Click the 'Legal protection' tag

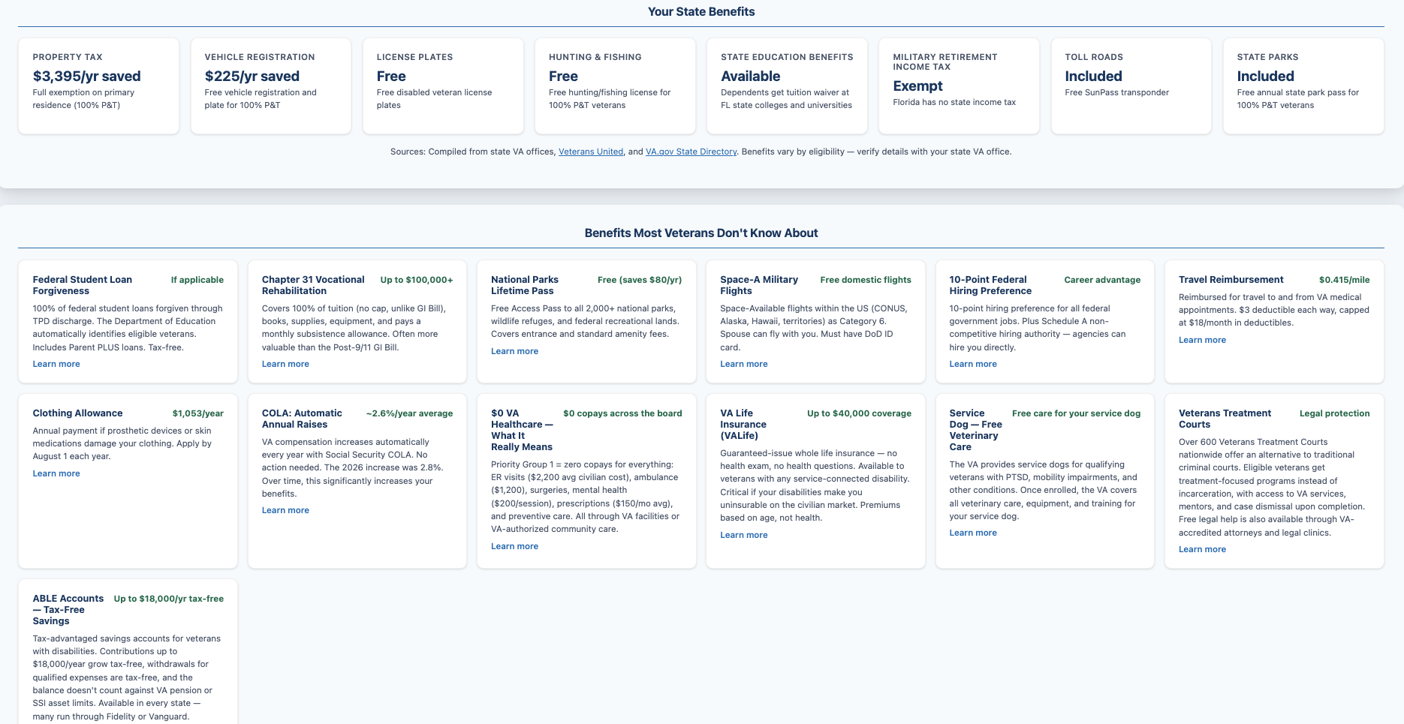pyautogui.click(x=1334, y=413)
